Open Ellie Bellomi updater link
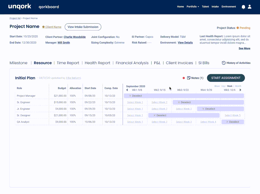The height and width of the screenshot is (194, 260). (74, 78)
